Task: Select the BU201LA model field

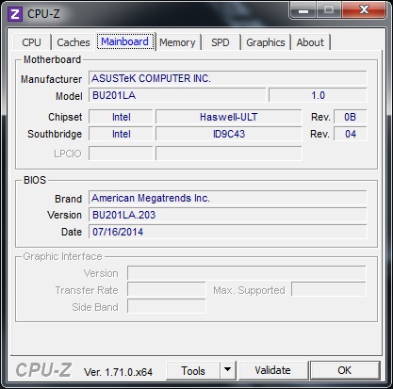Action: pos(177,95)
